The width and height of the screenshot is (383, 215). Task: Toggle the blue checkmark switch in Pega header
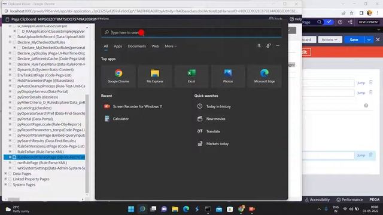(x=329, y=22)
